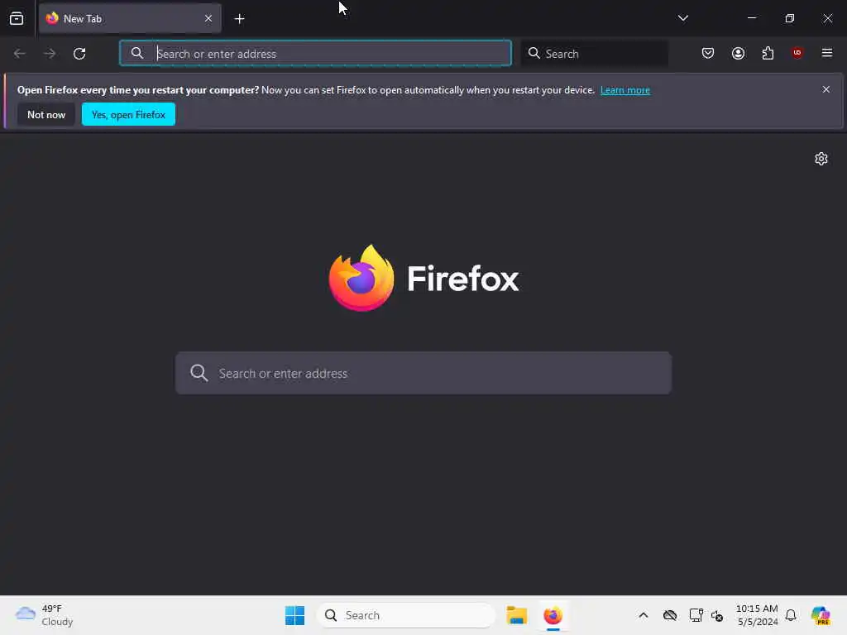Focus the center page search field
The height and width of the screenshot is (635, 847).
(x=423, y=373)
